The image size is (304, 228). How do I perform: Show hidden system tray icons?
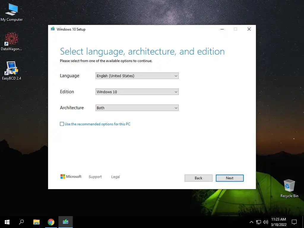click(x=251, y=222)
